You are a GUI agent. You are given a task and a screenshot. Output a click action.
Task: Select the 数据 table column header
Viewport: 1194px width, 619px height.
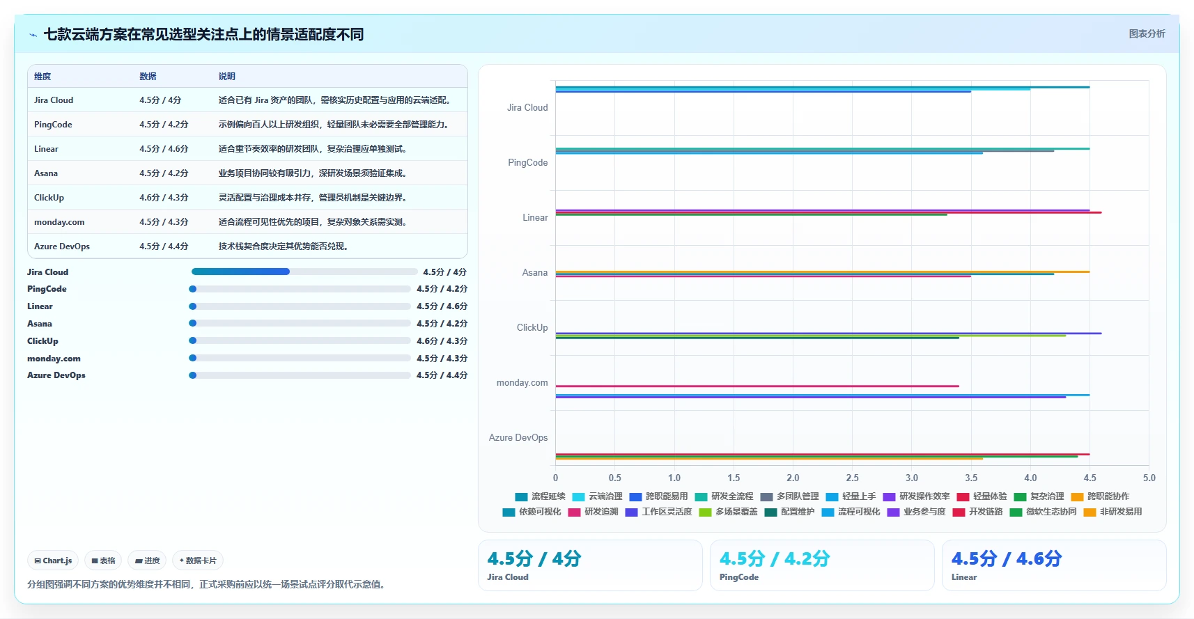(148, 77)
